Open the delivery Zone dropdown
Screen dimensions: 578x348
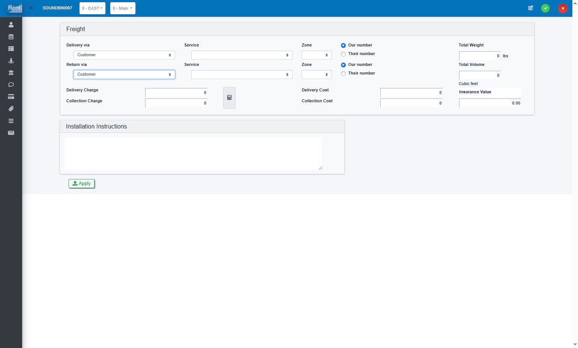(317, 55)
